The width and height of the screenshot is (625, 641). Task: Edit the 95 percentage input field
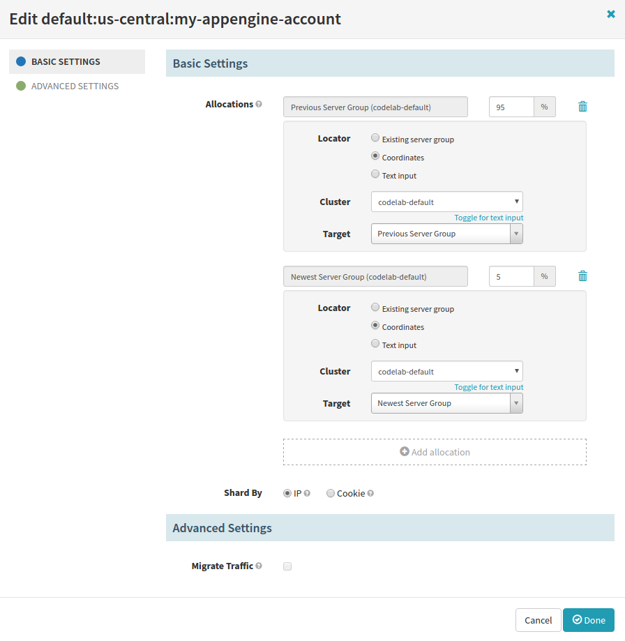511,106
